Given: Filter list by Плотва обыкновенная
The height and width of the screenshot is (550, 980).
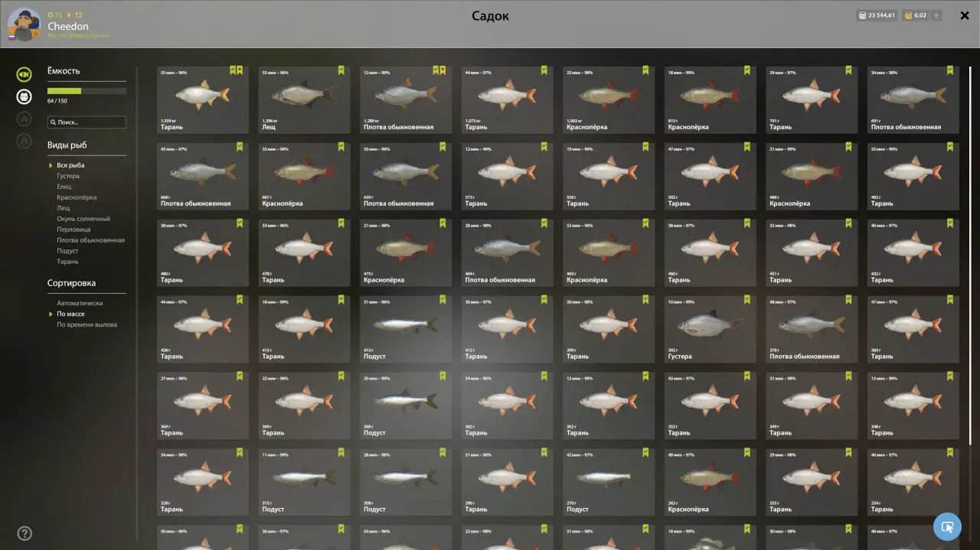Looking at the screenshot, I should point(90,240).
